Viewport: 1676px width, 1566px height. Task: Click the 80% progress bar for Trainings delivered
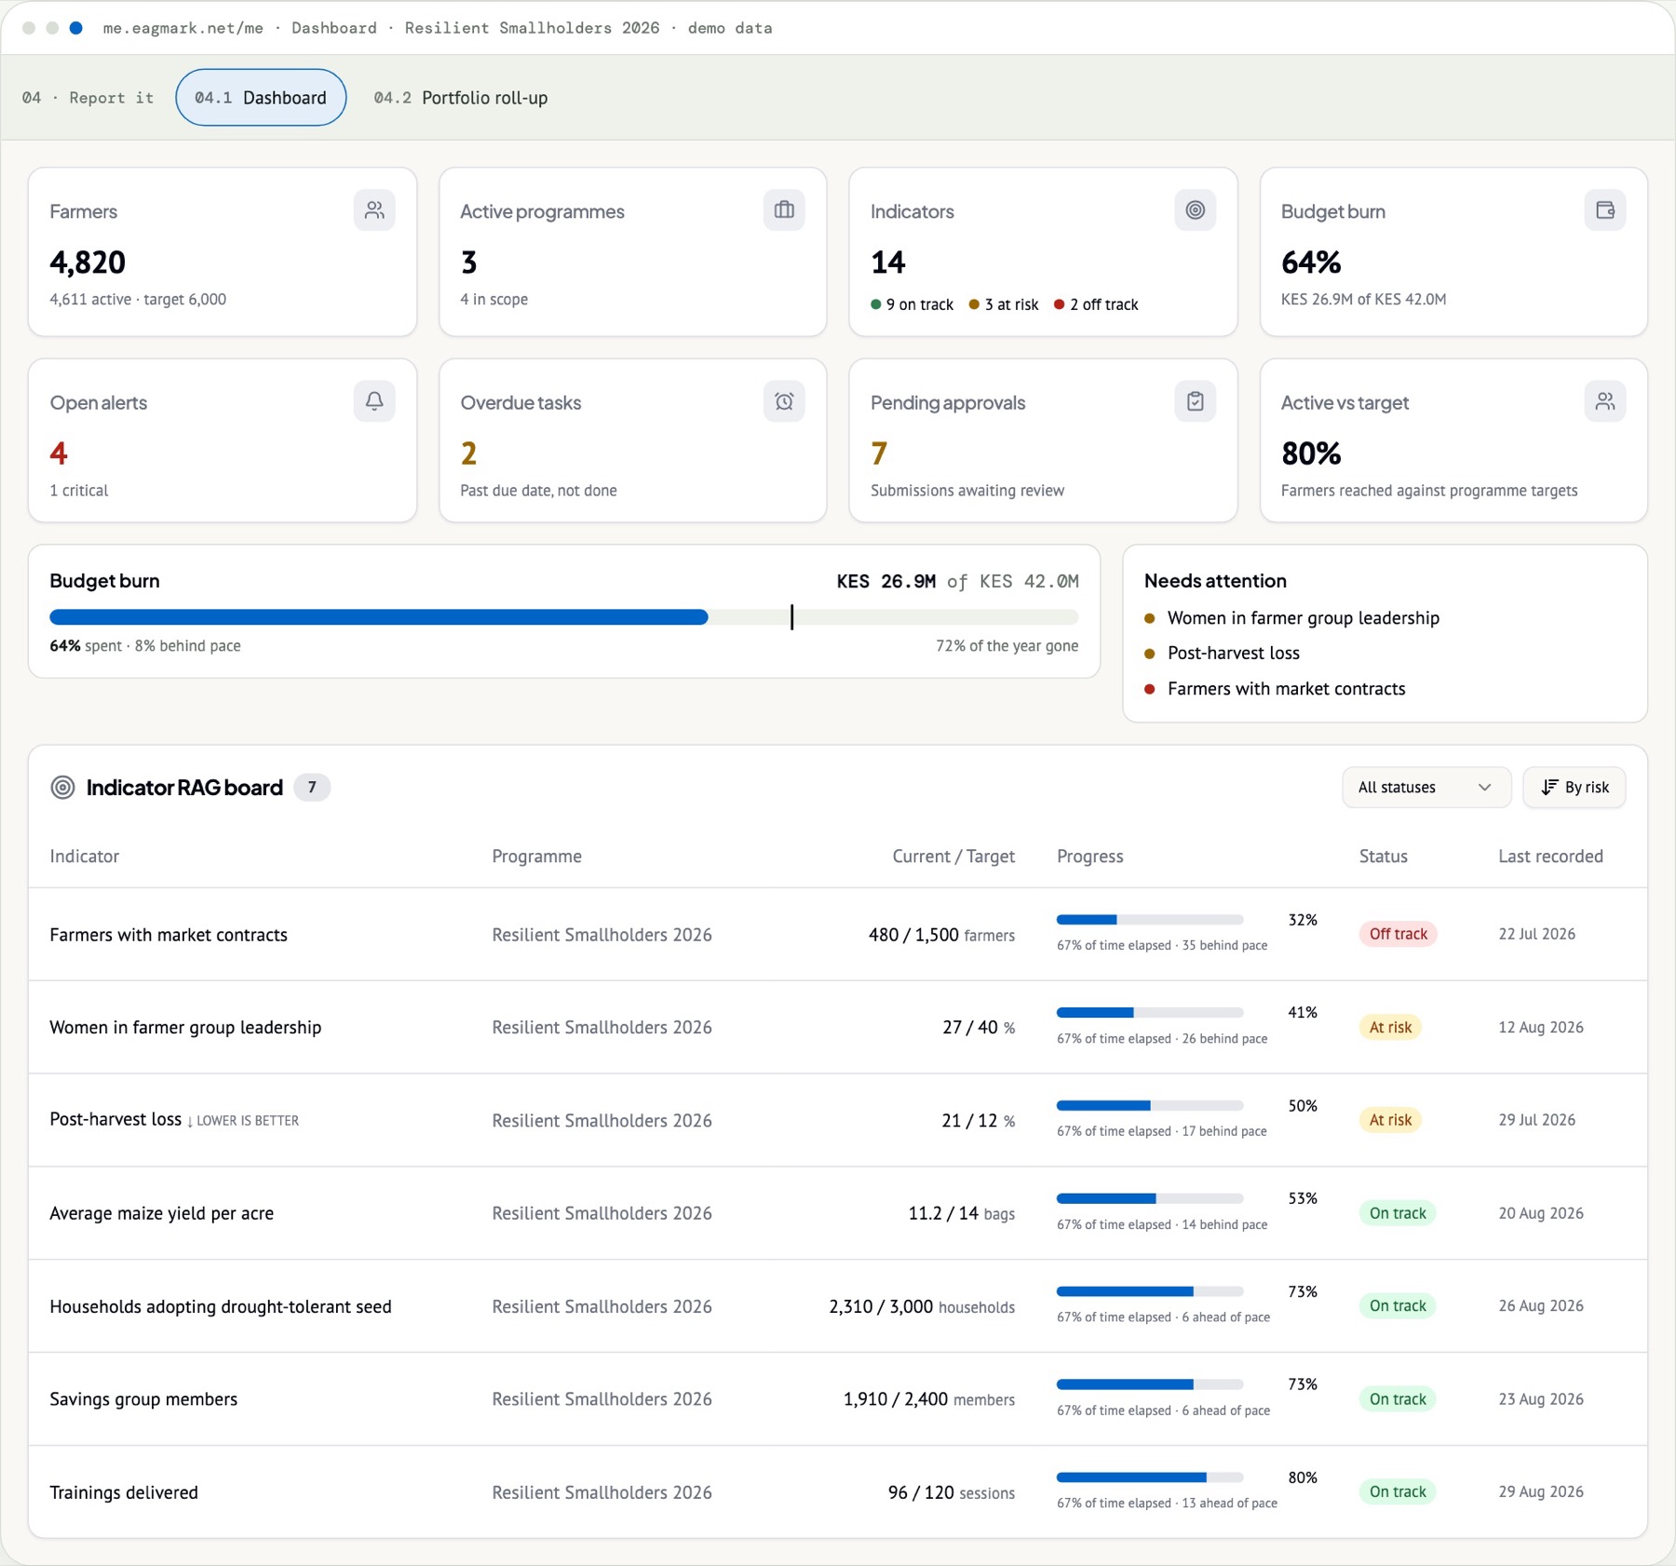tap(1150, 1478)
